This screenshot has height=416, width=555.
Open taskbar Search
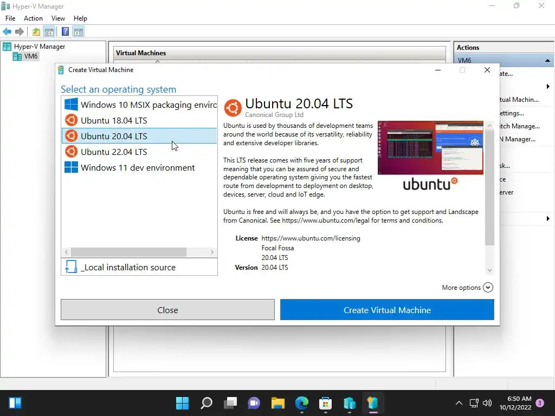pyautogui.click(x=206, y=403)
